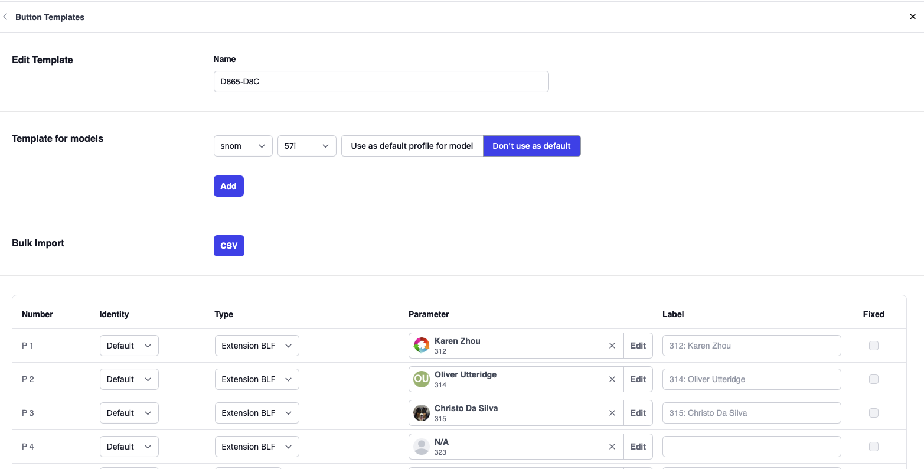The image size is (924, 469).
Task: Click the CSV bulk import button
Action: click(228, 246)
